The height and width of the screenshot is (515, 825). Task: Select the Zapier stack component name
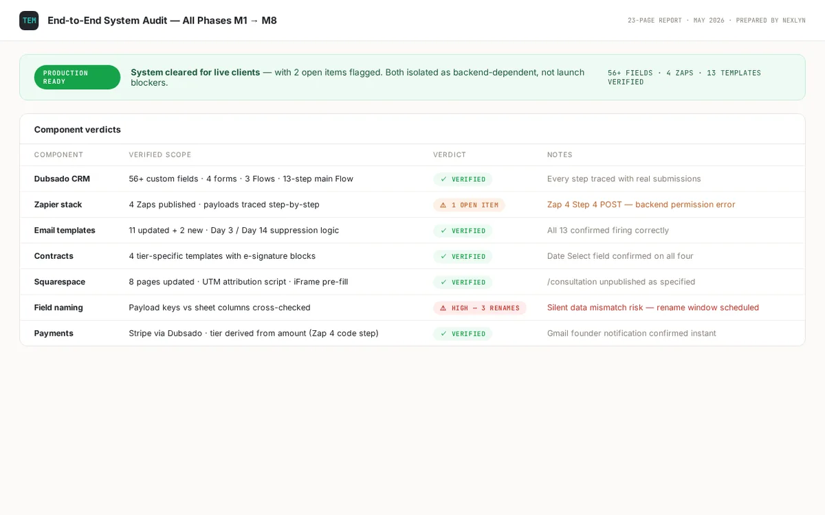(58, 205)
